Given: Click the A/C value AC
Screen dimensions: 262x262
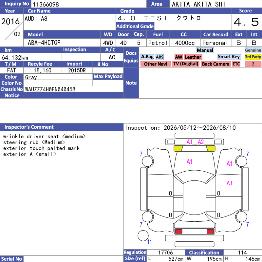Looking at the screenshot, I should [x=112, y=57].
